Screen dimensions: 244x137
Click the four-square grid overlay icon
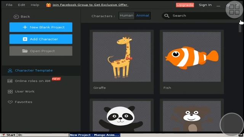[234, 10]
